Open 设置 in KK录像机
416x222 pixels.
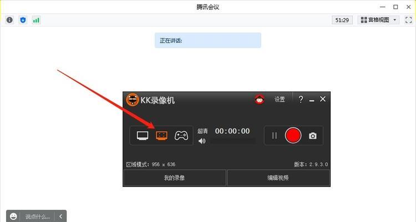coord(280,99)
